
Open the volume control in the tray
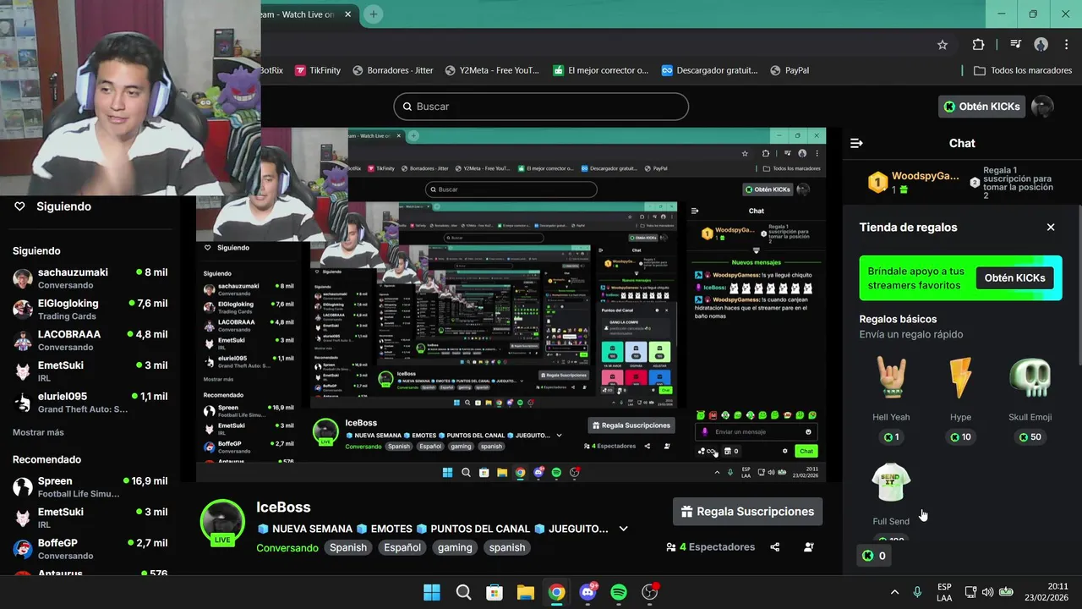click(x=987, y=592)
